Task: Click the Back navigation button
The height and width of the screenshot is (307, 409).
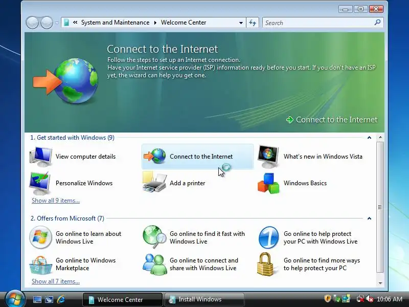Action: [32, 23]
